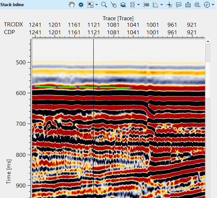Open the layers stack icon
The image size is (217, 198).
click(123, 5)
